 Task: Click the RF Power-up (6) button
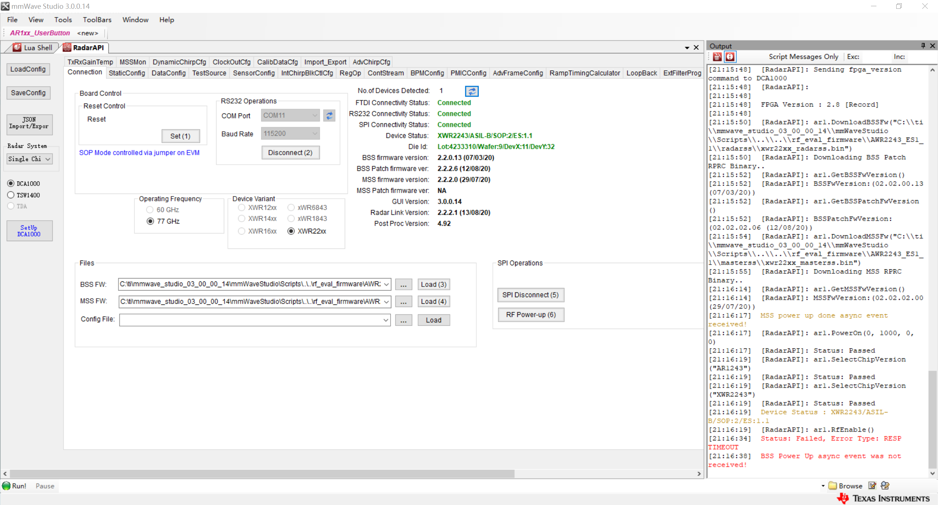(531, 315)
